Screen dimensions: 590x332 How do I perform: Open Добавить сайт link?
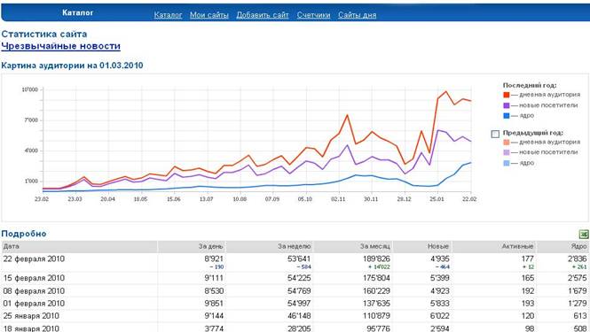263,15
